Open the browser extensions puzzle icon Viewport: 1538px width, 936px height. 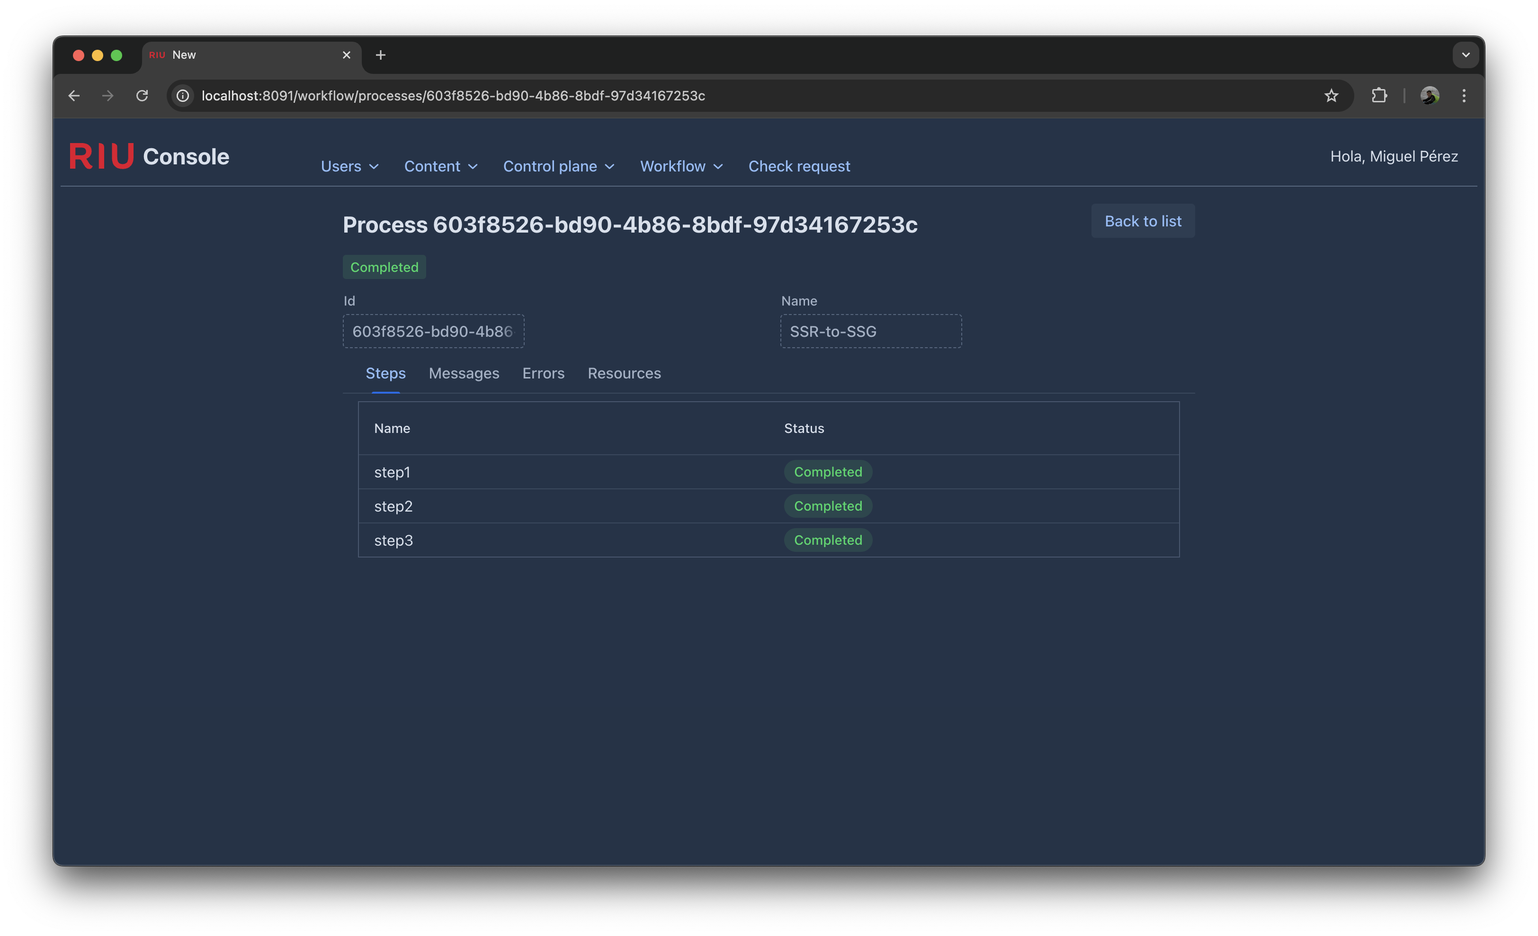pyautogui.click(x=1379, y=96)
